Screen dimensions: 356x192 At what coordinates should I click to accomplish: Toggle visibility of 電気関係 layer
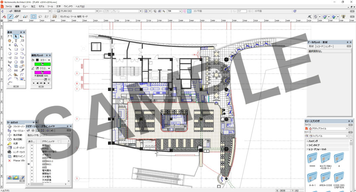pyautogui.click(x=32, y=171)
